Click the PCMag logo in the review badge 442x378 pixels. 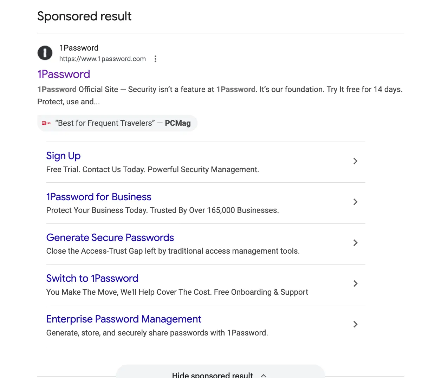point(46,123)
